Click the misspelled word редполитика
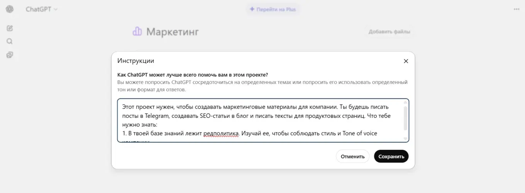Viewport: 525px width, 193px height. 221,133
